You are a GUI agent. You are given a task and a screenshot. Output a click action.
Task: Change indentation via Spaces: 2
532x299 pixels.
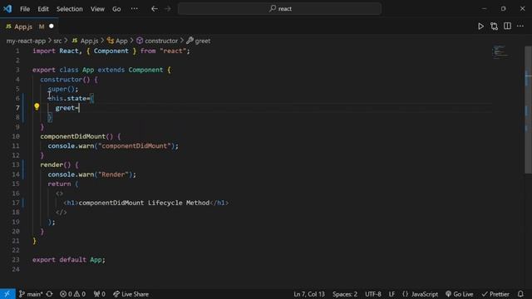coord(345,294)
